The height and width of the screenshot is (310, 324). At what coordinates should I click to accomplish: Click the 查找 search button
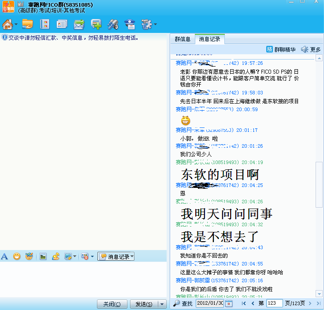point(182,303)
